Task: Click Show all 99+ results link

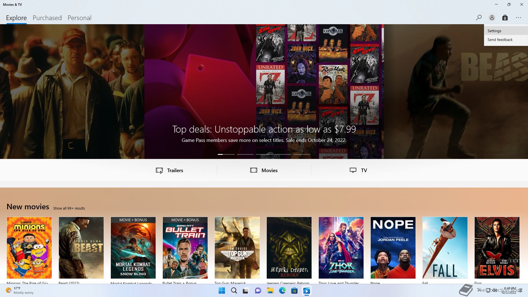Action: point(69,208)
